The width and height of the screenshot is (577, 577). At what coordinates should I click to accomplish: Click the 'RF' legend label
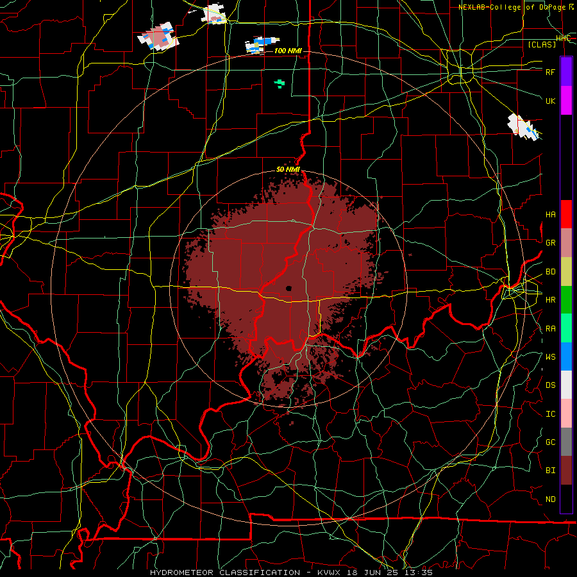coord(550,72)
